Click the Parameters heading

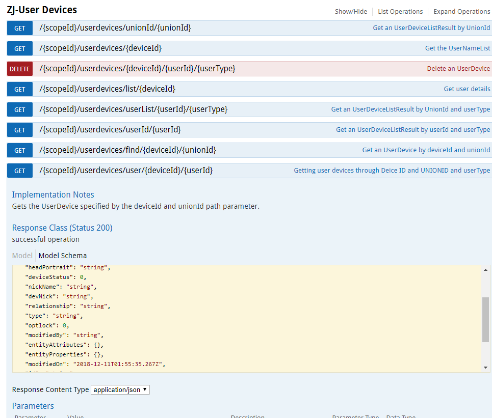click(33, 406)
